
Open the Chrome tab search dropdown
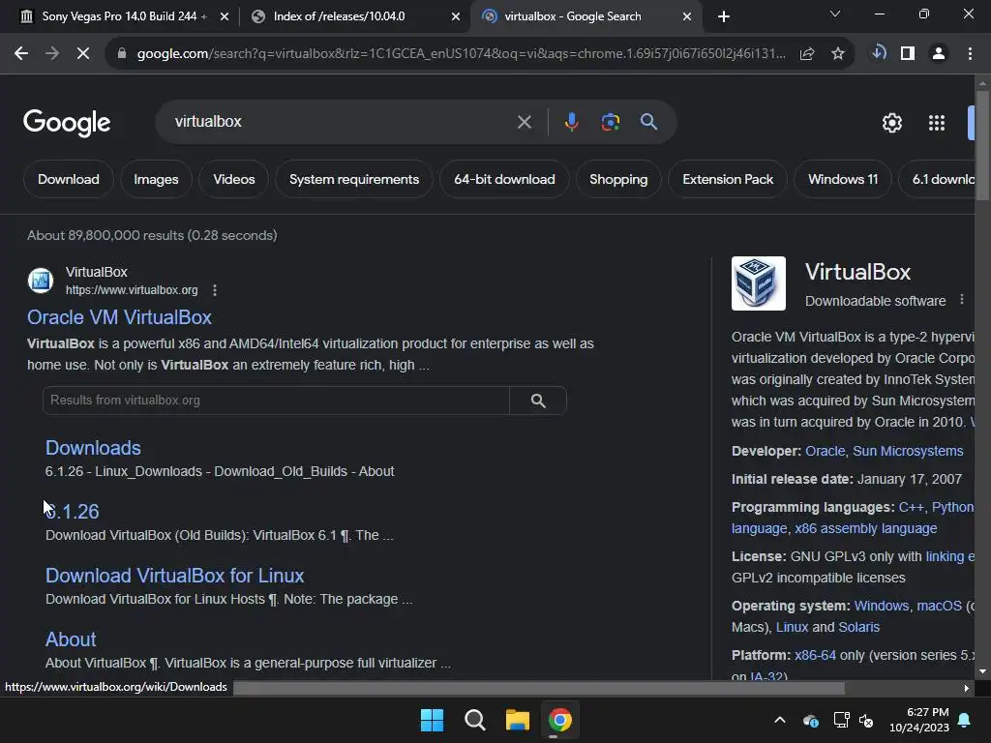pos(835,14)
